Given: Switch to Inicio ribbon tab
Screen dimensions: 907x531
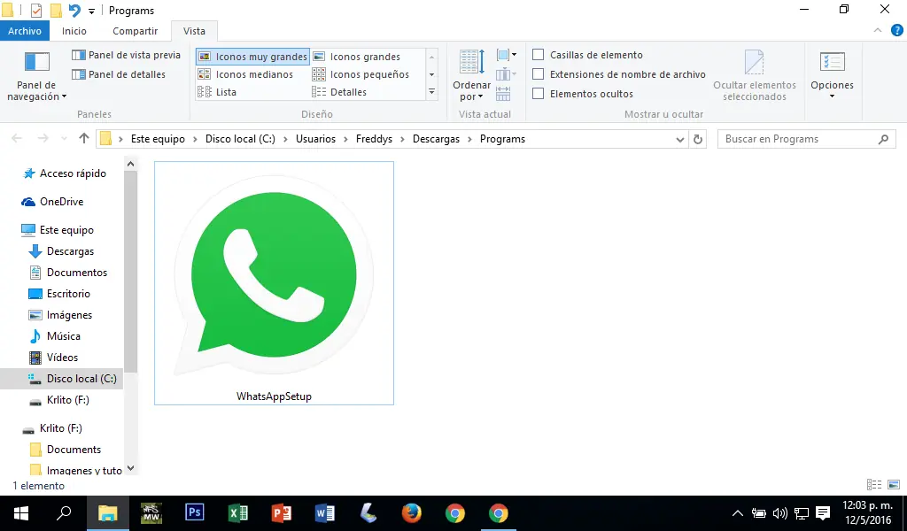Looking at the screenshot, I should click(x=74, y=31).
